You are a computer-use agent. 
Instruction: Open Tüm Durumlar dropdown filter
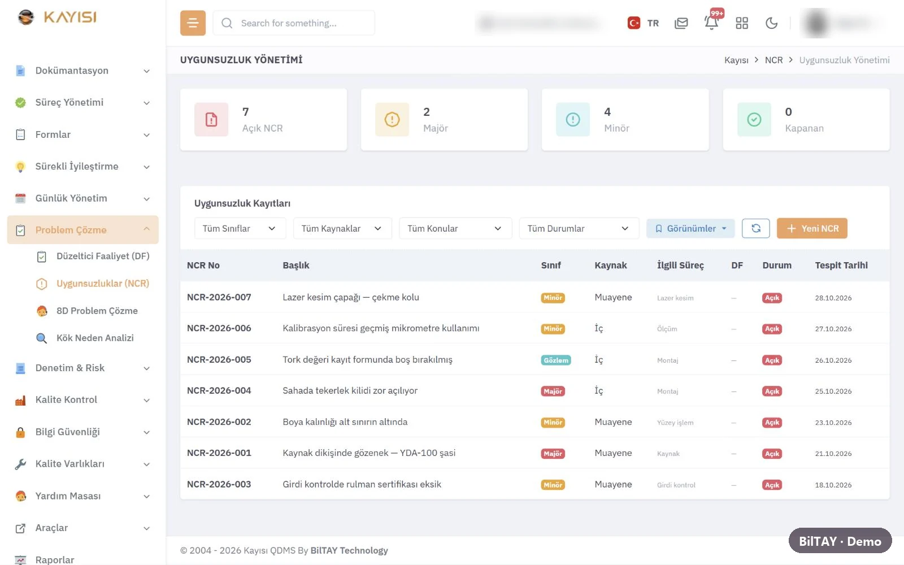(579, 228)
